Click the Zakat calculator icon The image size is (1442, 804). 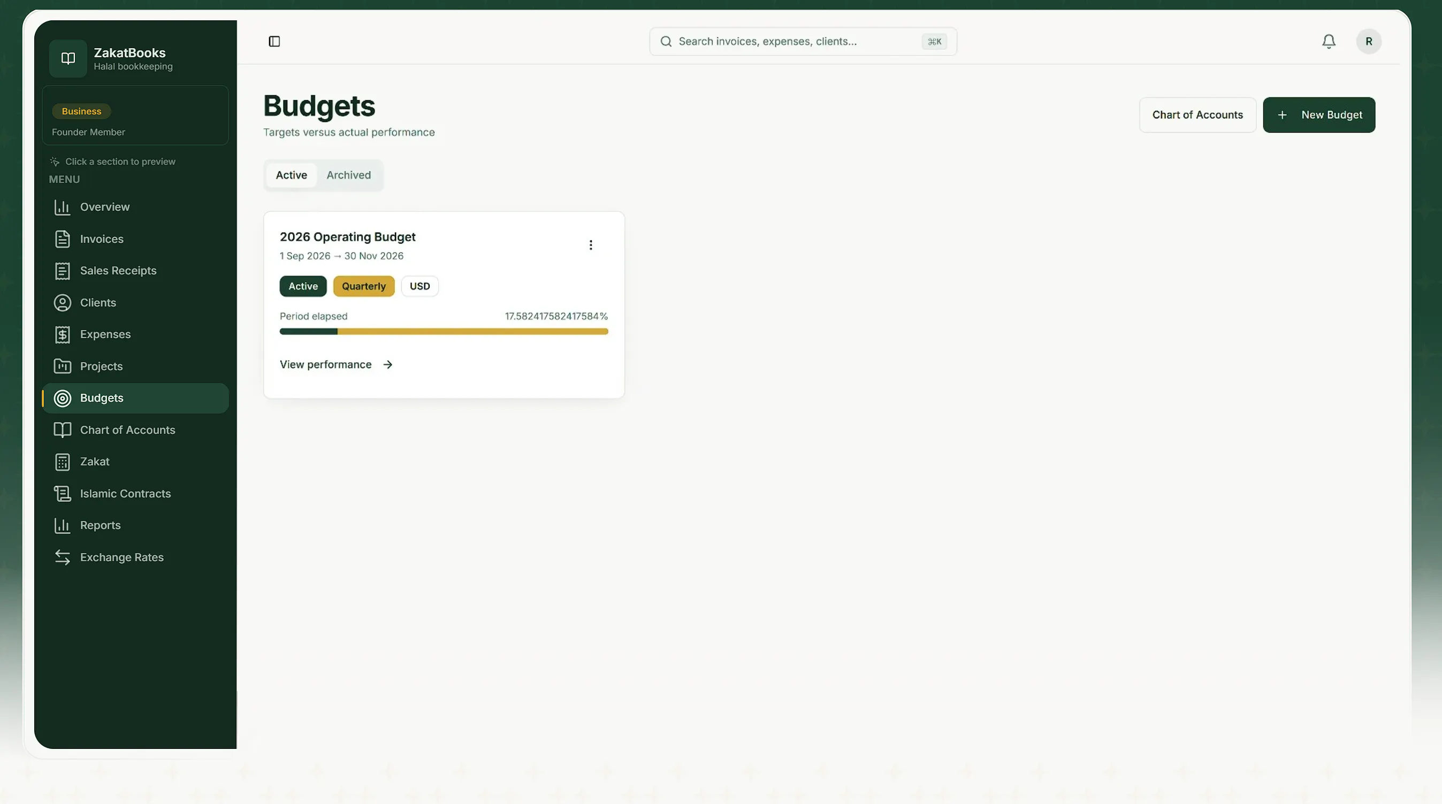(x=62, y=462)
